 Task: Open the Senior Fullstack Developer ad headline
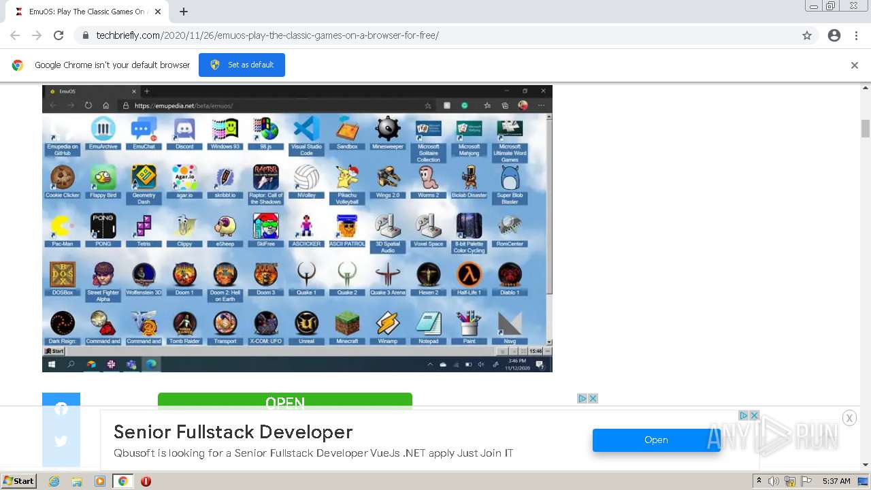pyautogui.click(x=233, y=432)
